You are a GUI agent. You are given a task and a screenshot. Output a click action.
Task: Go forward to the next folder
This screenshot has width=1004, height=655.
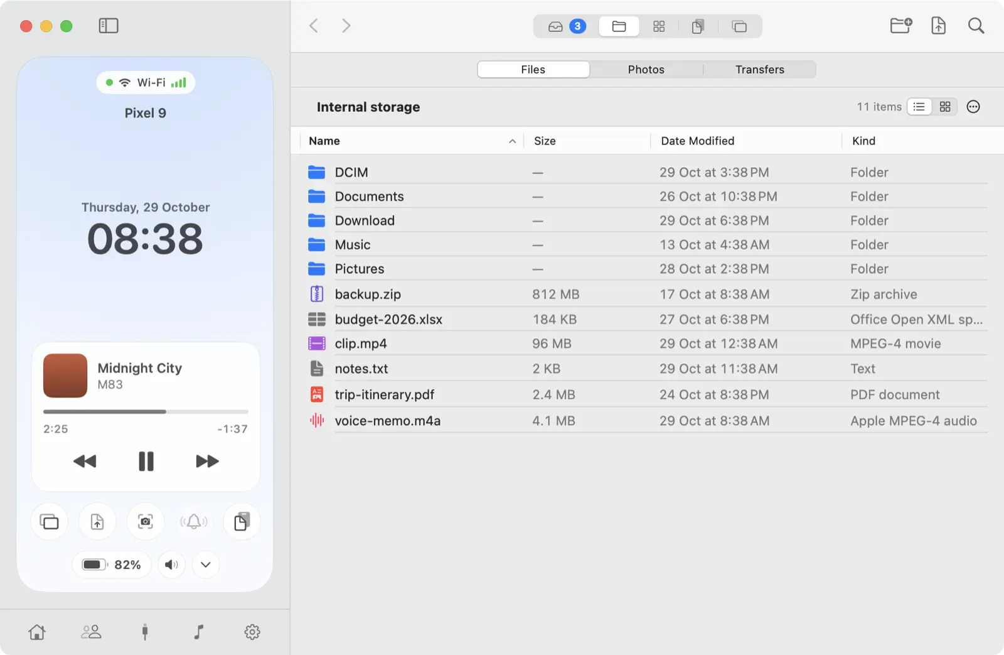click(x=346, y=26)
